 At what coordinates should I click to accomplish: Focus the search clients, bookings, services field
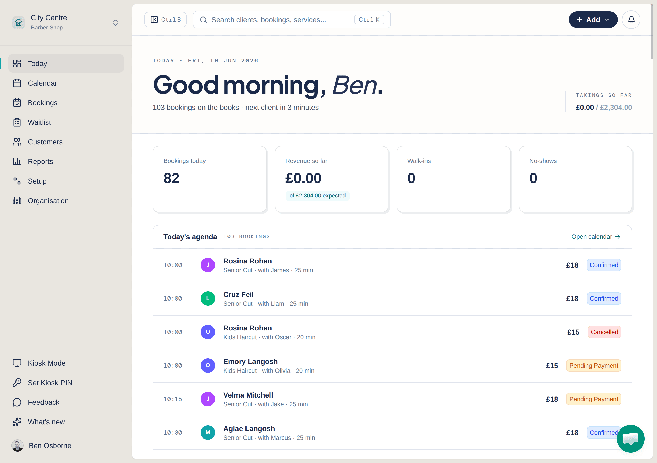pos(292,20)
